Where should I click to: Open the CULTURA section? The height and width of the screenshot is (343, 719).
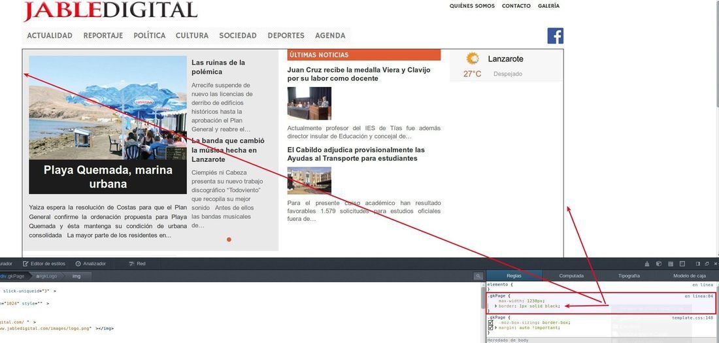click(192, 36)
